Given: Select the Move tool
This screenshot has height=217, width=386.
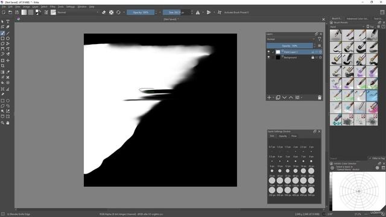Looking at the screenshot, I should pyautogui.click(x=8, y=60).
